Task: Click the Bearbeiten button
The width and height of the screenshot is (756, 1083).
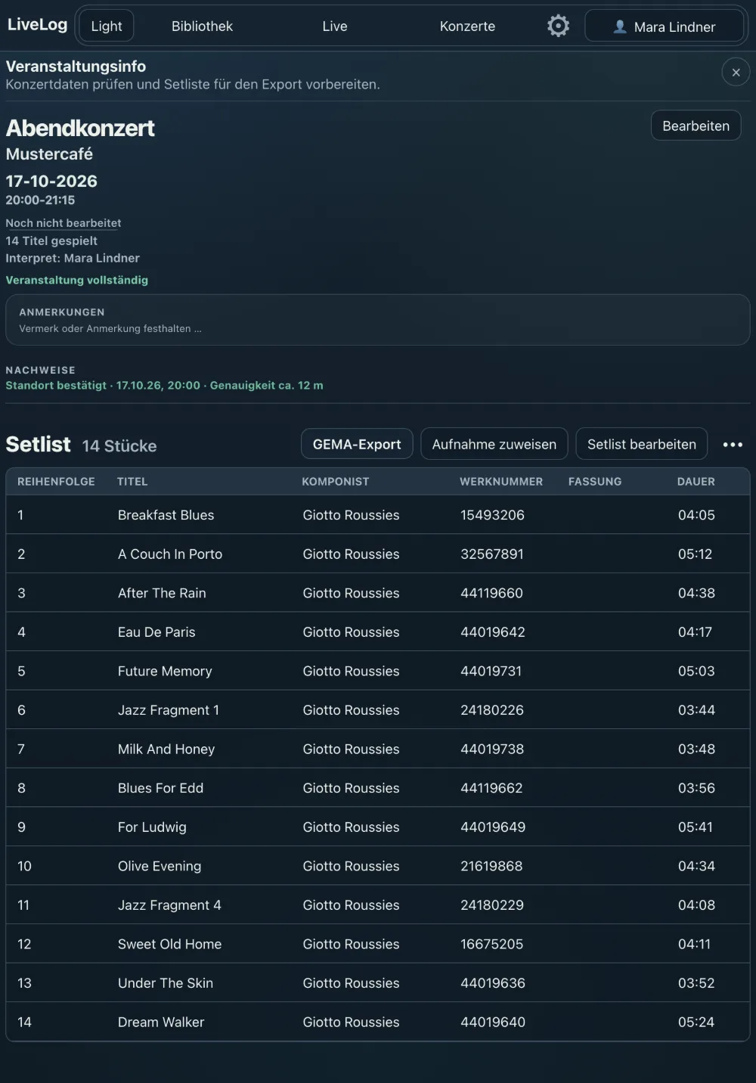Action: coord(696,126)
